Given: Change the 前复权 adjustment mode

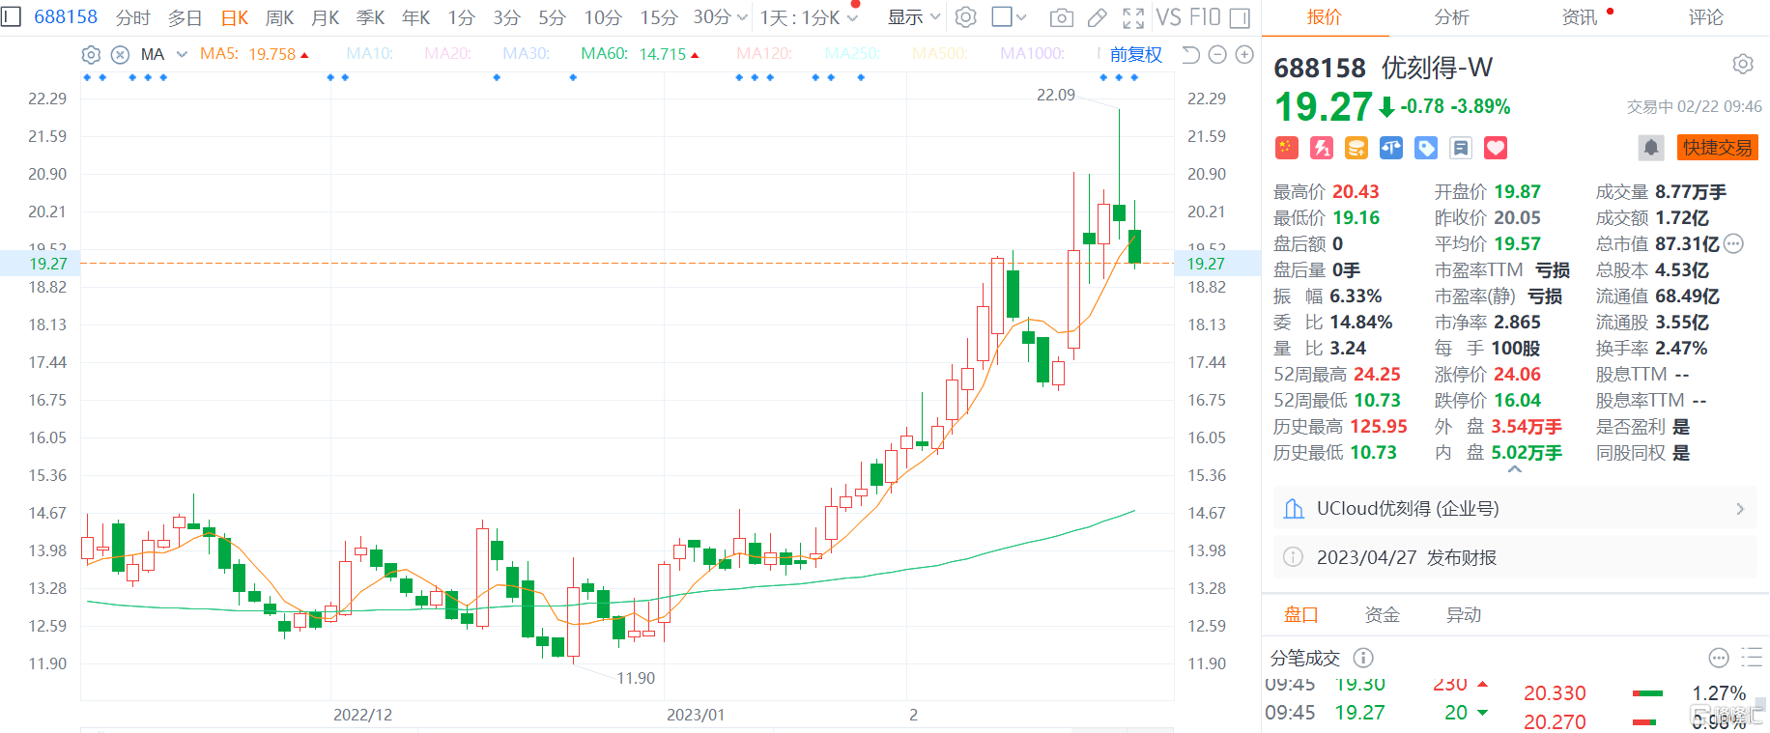Looking at the screenshot, I should pos(1135,54).
